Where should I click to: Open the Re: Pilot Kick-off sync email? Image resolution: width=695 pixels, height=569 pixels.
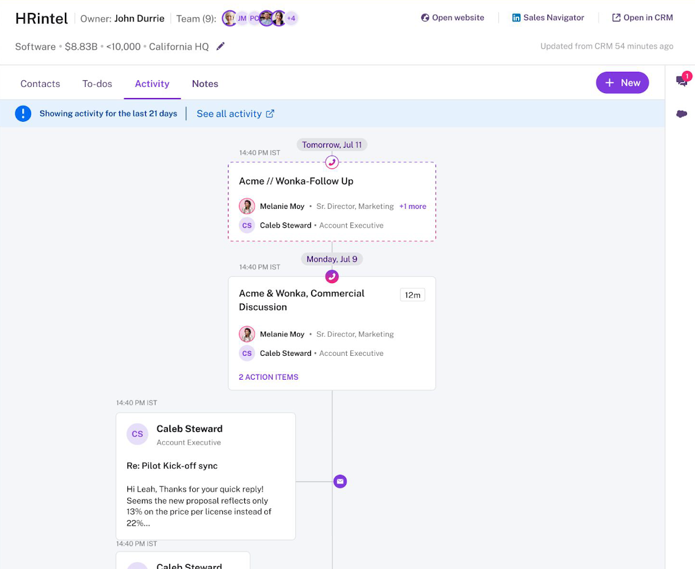[172, 465]
